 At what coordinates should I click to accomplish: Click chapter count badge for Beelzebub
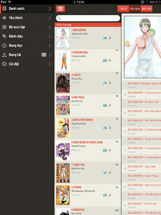click(x=105, y=38)
